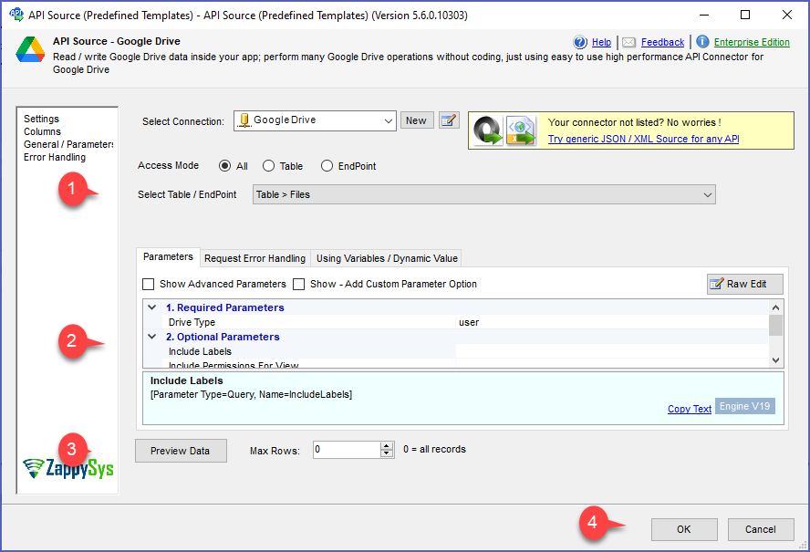Click the Raw Edit button
The width and height of the screenshot is (810, 552).
tap(745, 284)
